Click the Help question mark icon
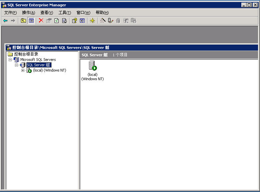Viewport: 260px width, 192px height. (x=75, y=21)
